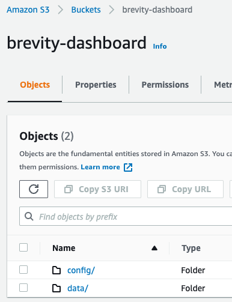
Task: Click the copy icon in Copy URL
Action: coord(162,189)
